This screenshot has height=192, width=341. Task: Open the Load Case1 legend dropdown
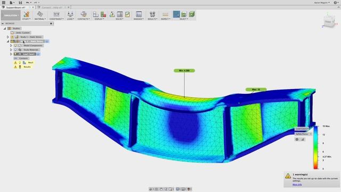coord(302,129)
